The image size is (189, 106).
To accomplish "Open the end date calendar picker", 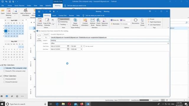I will click(68, 49).
